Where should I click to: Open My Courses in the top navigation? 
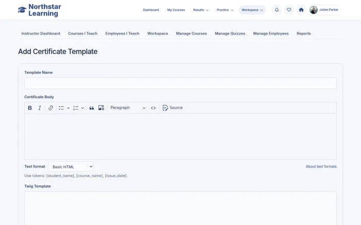(x=176, y=10)
